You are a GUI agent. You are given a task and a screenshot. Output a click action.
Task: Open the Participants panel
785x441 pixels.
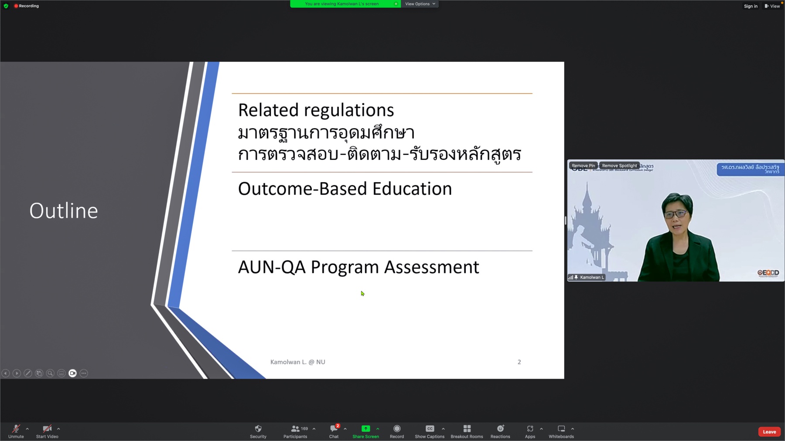(x=295, y=431)
